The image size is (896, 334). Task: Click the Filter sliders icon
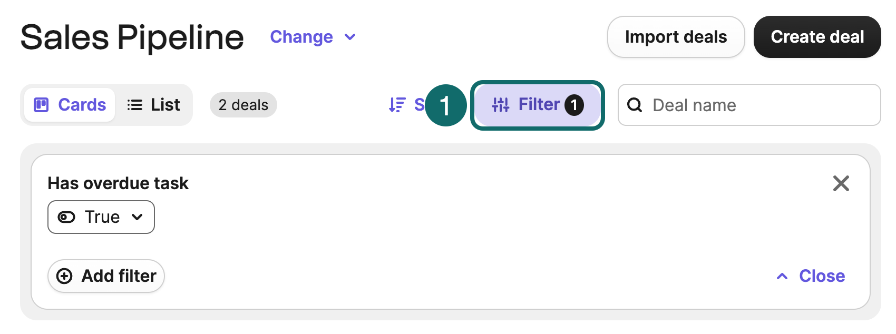pos(501,104)
